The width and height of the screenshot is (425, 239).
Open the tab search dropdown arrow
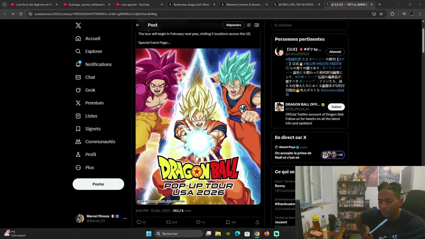click(4, 5)
